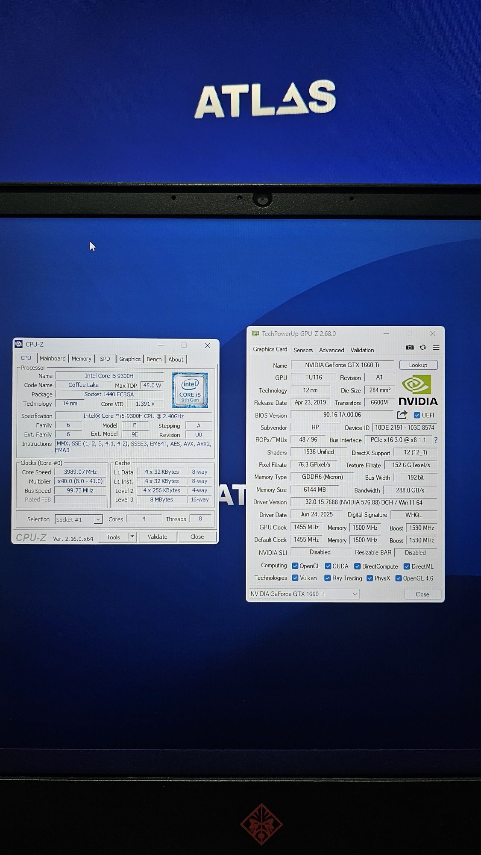Click the Intel Core i5 badge
This screenshot has height=855, width=481.
190,390
